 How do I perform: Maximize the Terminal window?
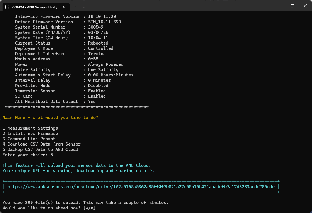point(292,6)
